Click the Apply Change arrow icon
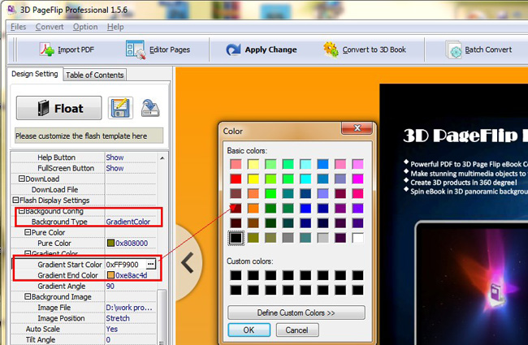The width and height of the screenshot is (528, 345). pyautogui.click(x=233, y=50)
